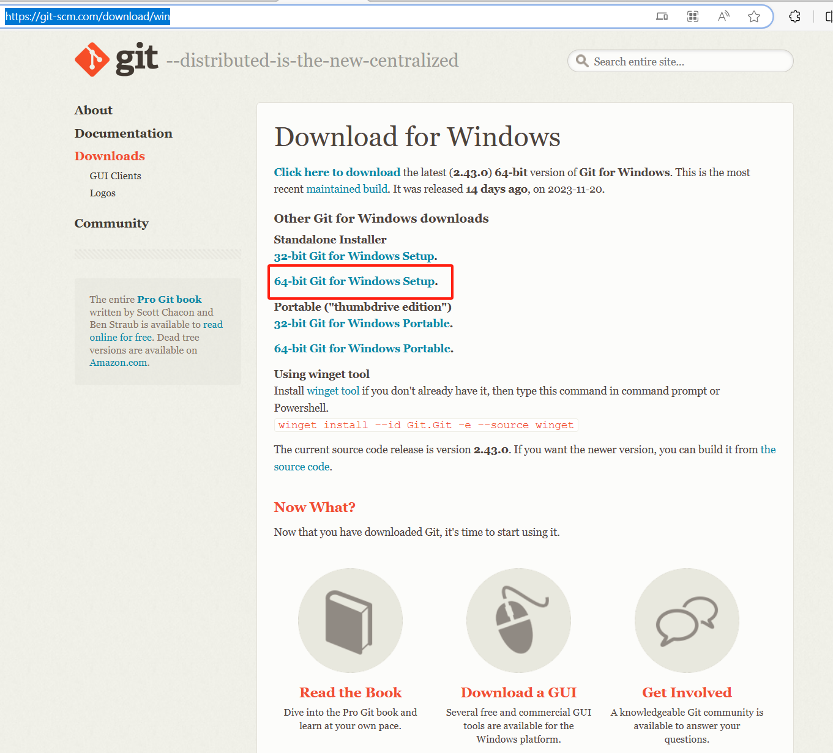Click the sidebar icon at the right edge
This screenshot has height=753, width=833.
pyautogui.click(x=829, y=17)
